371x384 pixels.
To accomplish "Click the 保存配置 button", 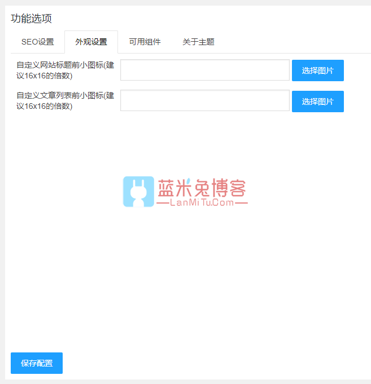I will (37, 363).
